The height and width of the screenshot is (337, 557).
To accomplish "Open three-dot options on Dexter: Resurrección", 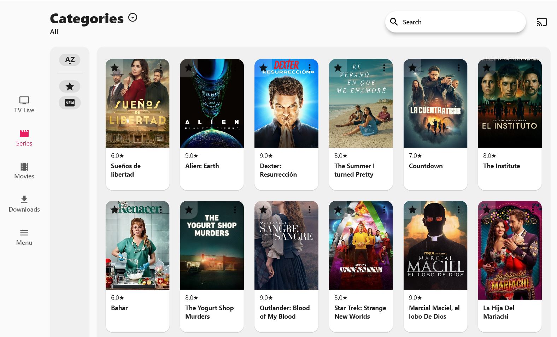I will (310, 67).
